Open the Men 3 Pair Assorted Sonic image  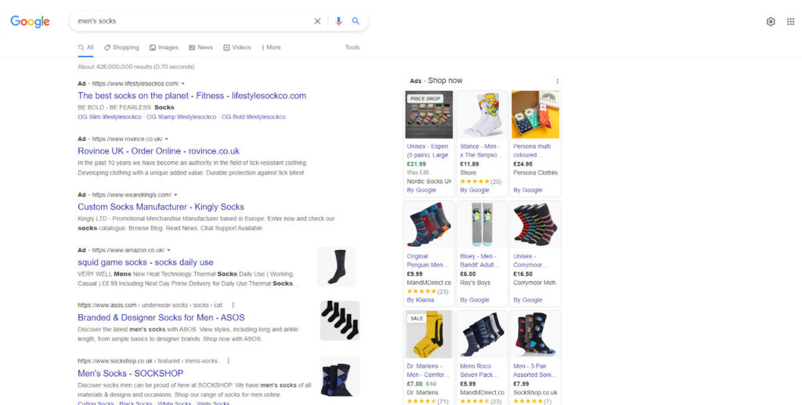536,335
